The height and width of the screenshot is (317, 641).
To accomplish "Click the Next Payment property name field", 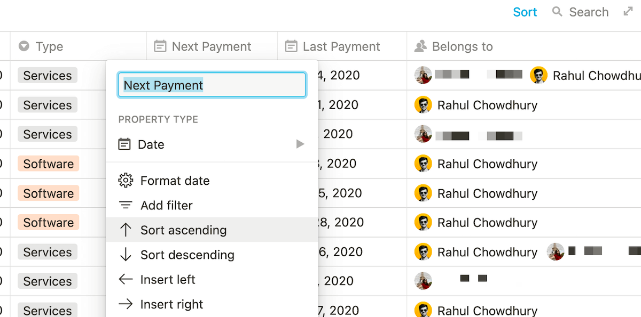I will [212, 84].
